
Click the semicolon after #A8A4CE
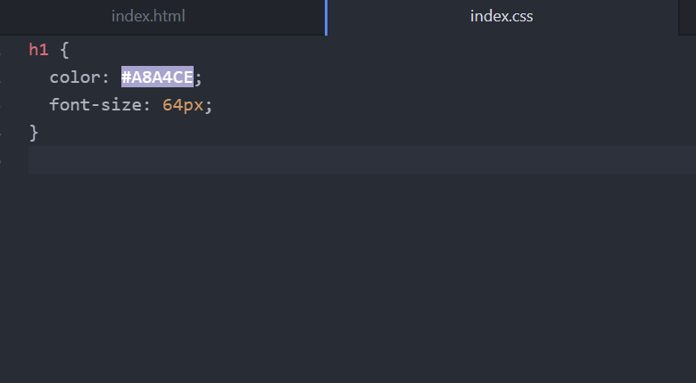coord(199,77)
